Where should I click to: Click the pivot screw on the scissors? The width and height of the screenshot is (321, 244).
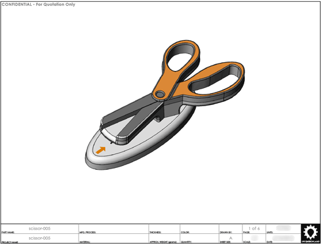[x=160, y=94]
